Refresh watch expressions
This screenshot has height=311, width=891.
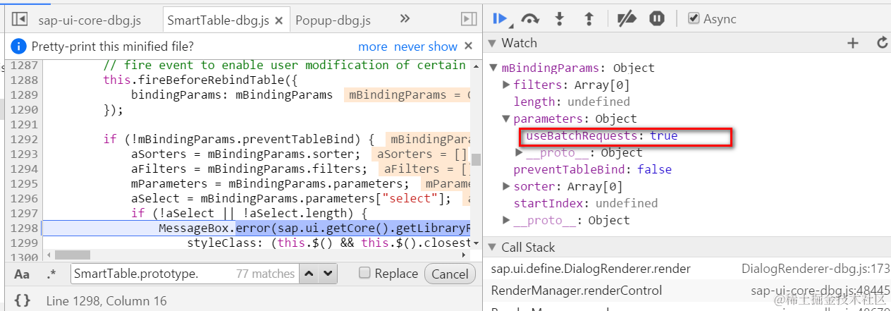coord(882,43)
